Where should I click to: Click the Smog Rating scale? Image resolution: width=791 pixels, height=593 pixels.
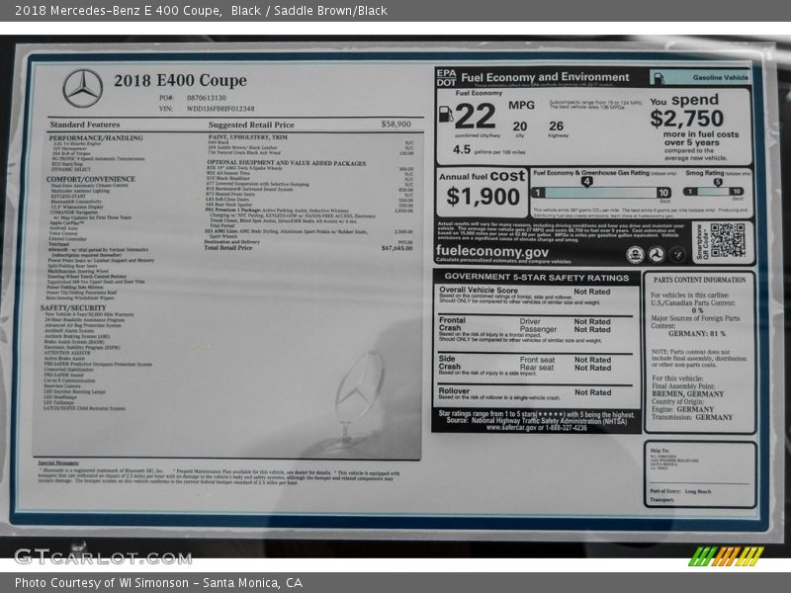click(713, 191)
